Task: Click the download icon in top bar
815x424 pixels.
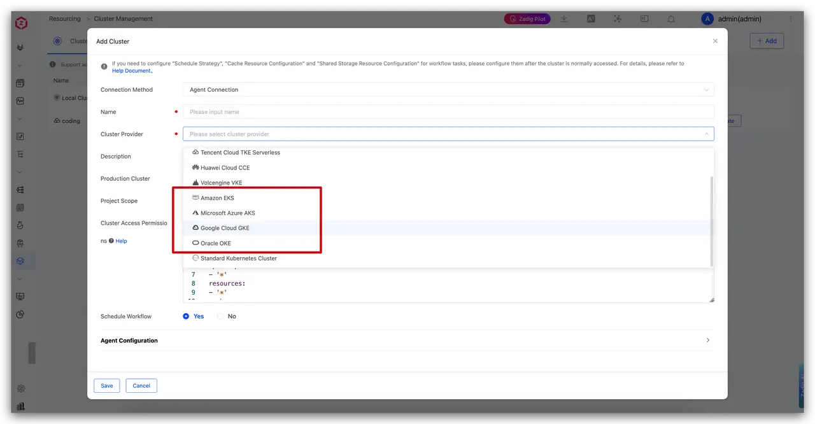Action: 564,19
